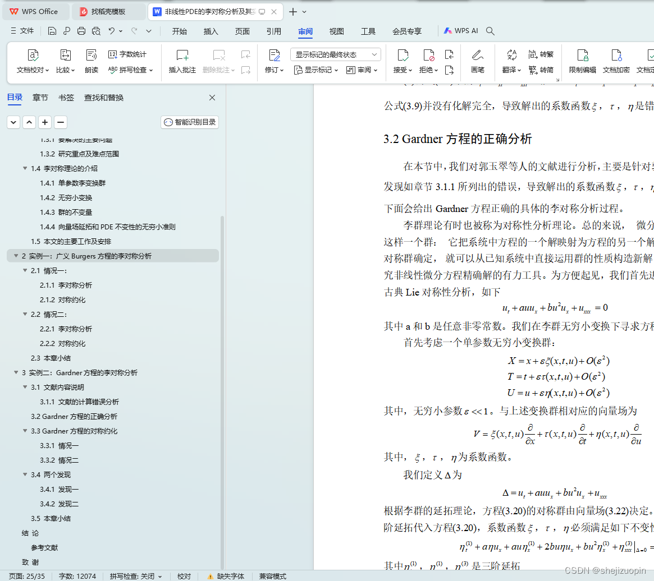Switch to the 工具 ribbon tab
This screenshot has width=654, height=581.
coord(368,31)
